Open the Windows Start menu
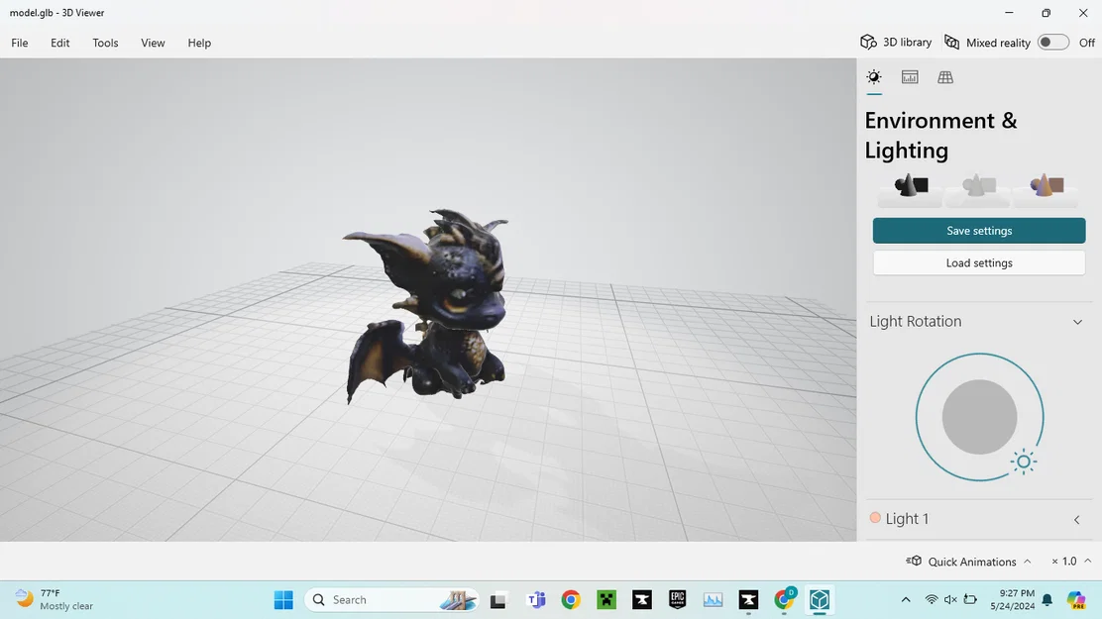The height and width of the screenshot is (619, 1102). pos(283,600)
